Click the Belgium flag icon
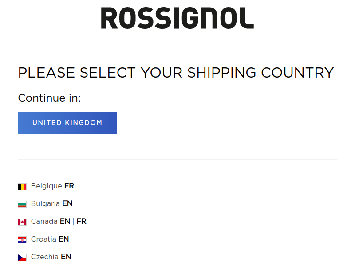 [22, 187]
